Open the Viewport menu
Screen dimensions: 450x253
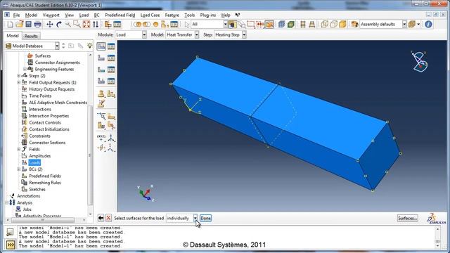[51, 15]
